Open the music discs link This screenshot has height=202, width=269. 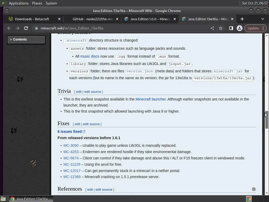[90, 56]
